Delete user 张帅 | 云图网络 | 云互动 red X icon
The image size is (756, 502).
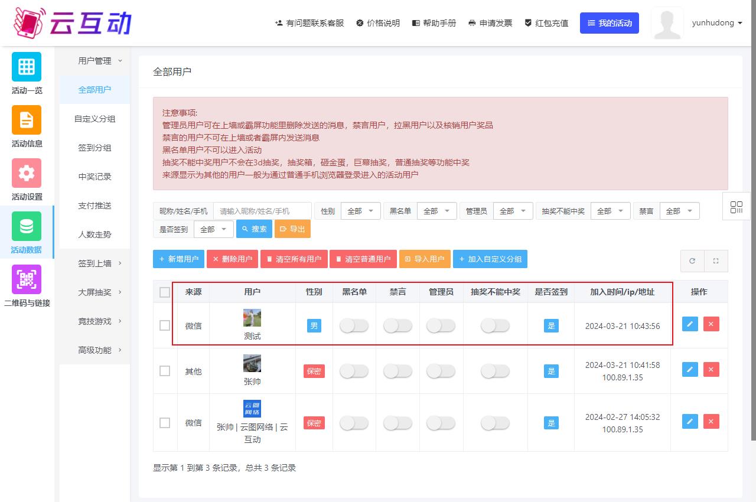[711, 421]
